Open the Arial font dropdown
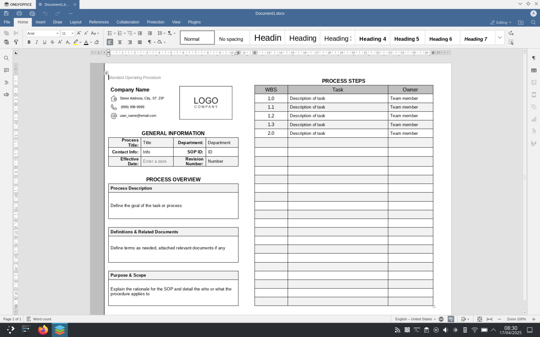Image resolution: width=540 pixels, height=337 pixels. click(57, 33)
